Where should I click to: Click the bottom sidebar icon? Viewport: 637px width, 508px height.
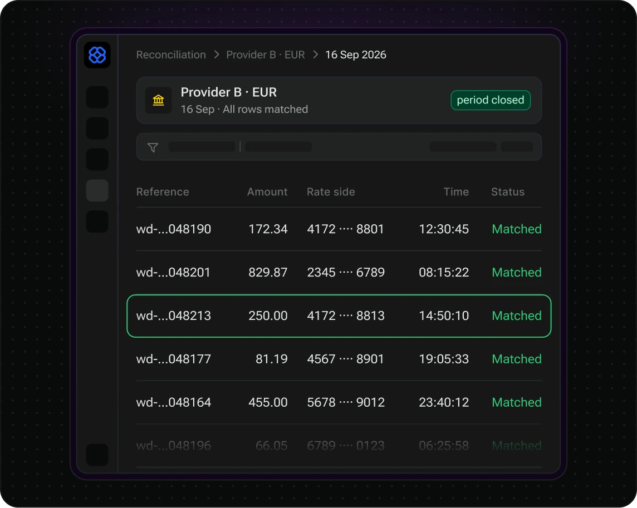click(x=97, y=455)
